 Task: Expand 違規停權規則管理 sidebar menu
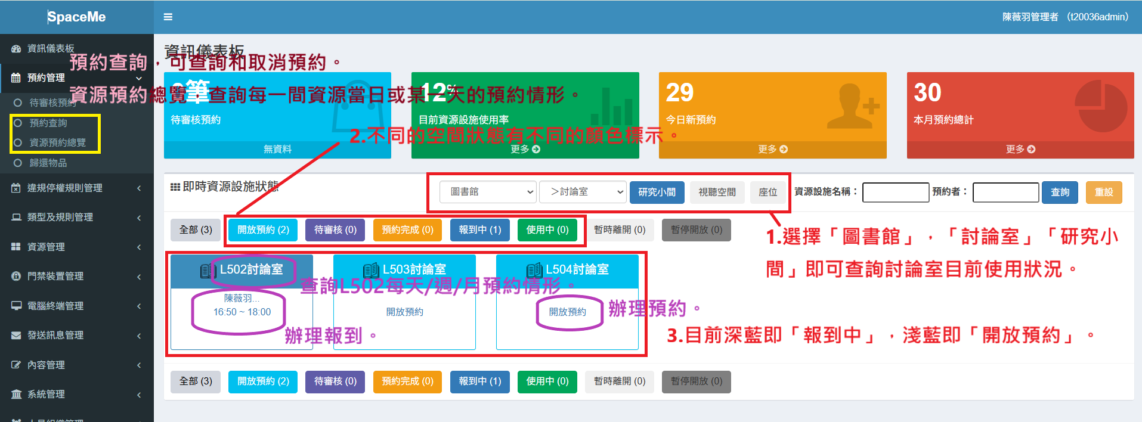pyautogui.click(x=76, y=188)
